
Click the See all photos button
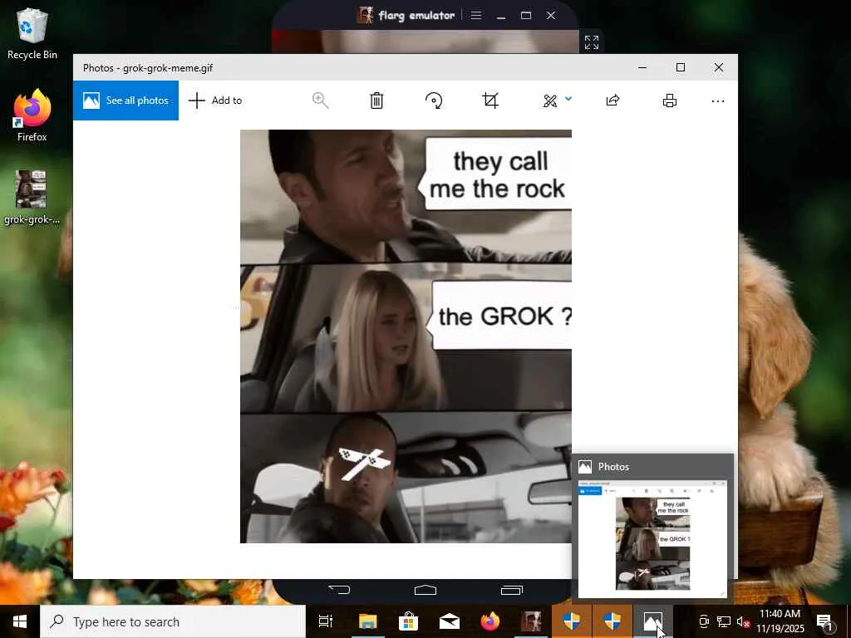pos(126,101)
